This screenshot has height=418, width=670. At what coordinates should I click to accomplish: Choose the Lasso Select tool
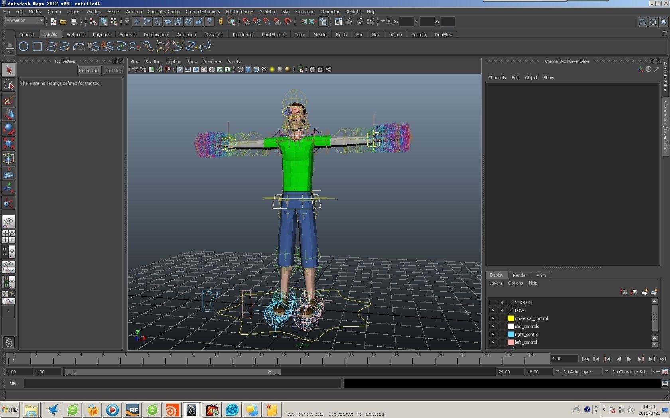pos(9,85)
